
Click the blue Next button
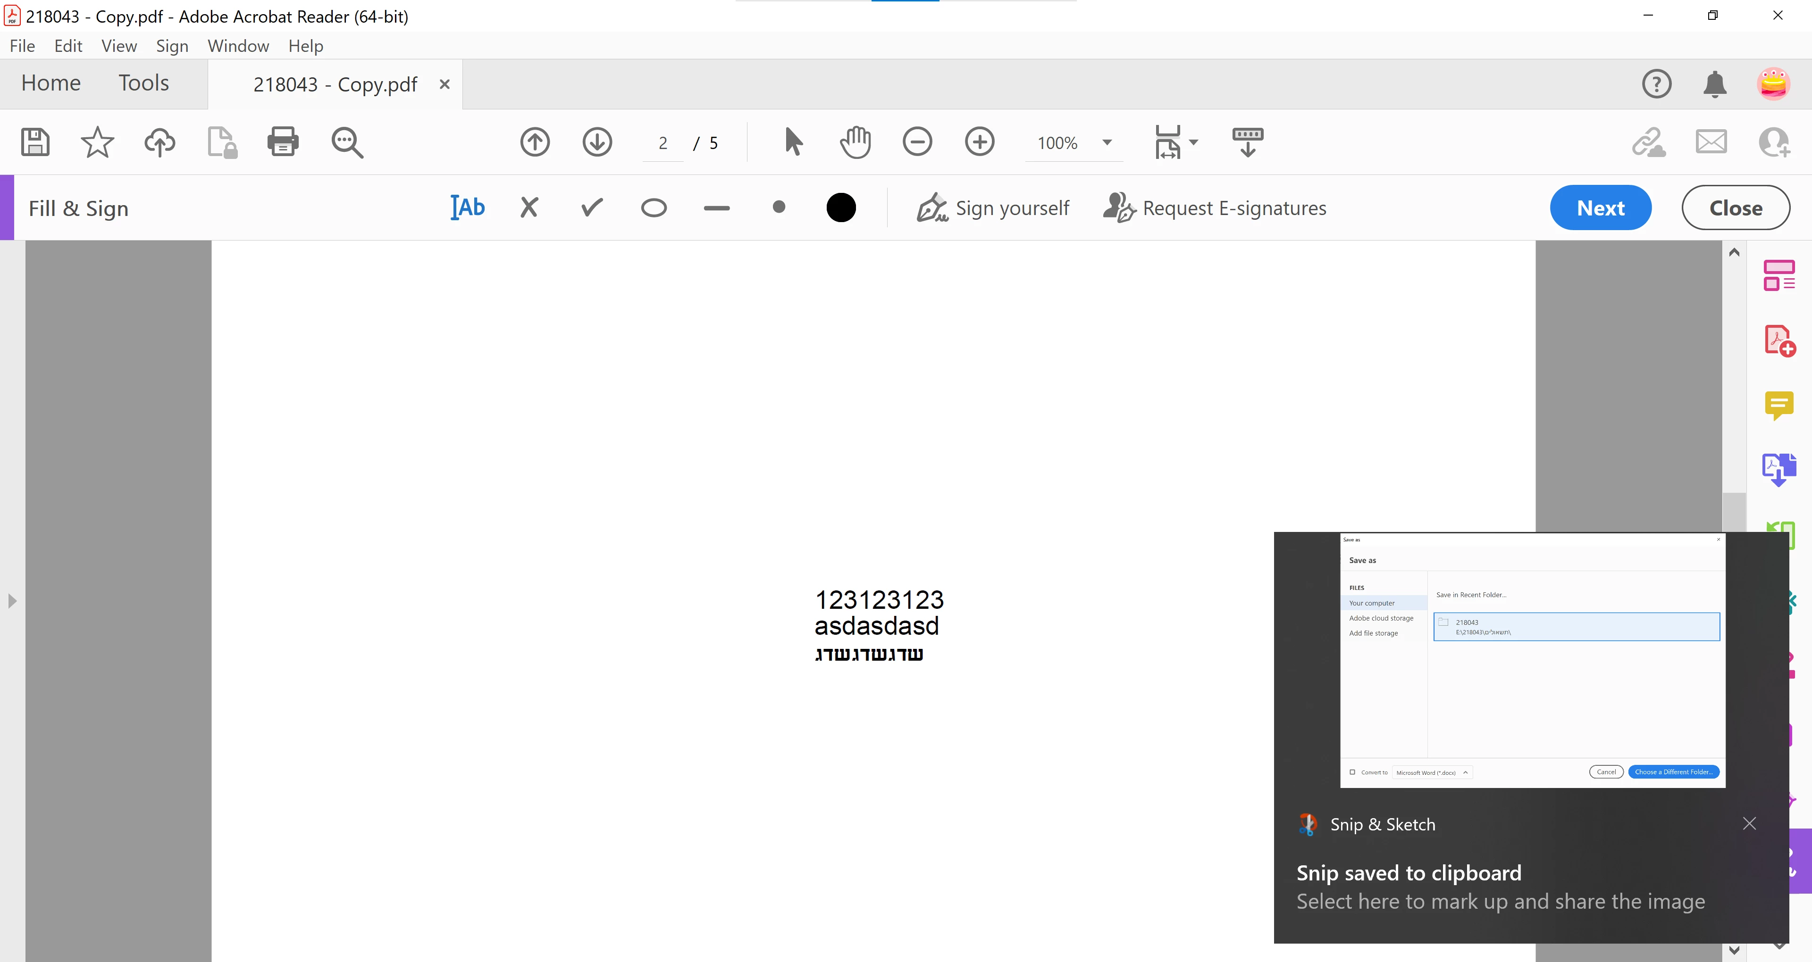(x=1600, y=207)
